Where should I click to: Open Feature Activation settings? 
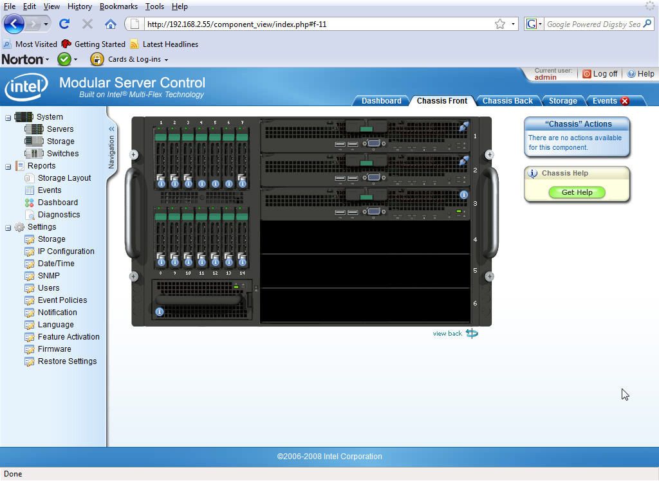point(68,336)
